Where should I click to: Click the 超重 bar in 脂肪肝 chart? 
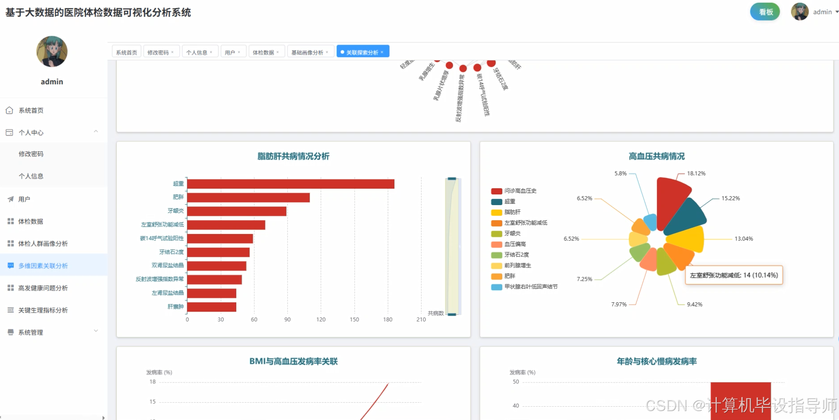click(x=291, y=184)
